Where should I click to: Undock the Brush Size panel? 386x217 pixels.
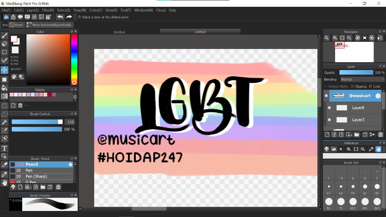(x=380, y=162)
